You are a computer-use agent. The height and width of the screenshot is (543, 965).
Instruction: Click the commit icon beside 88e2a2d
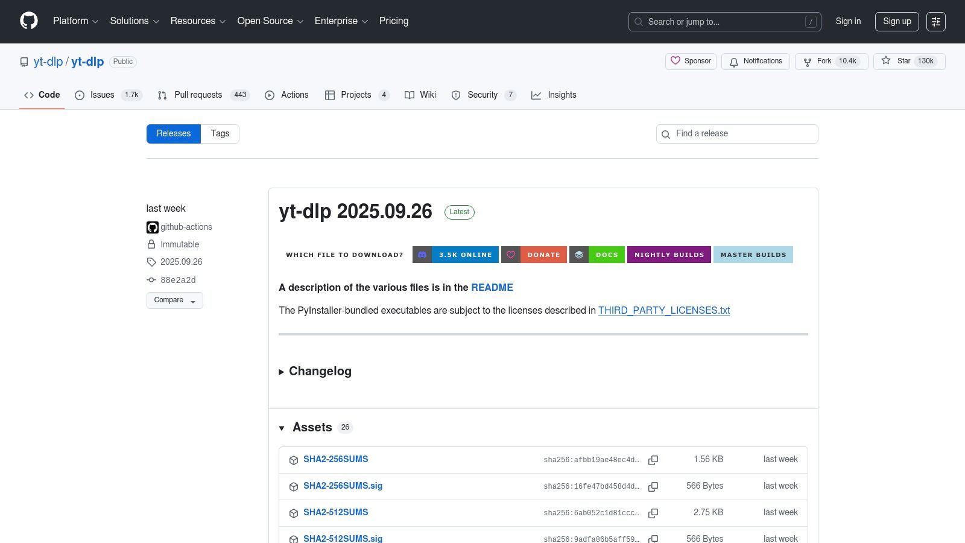coord(151,279)
